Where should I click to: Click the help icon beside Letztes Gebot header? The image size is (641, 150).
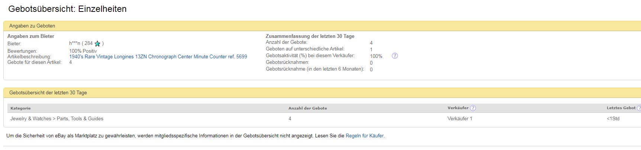(639, 108)
